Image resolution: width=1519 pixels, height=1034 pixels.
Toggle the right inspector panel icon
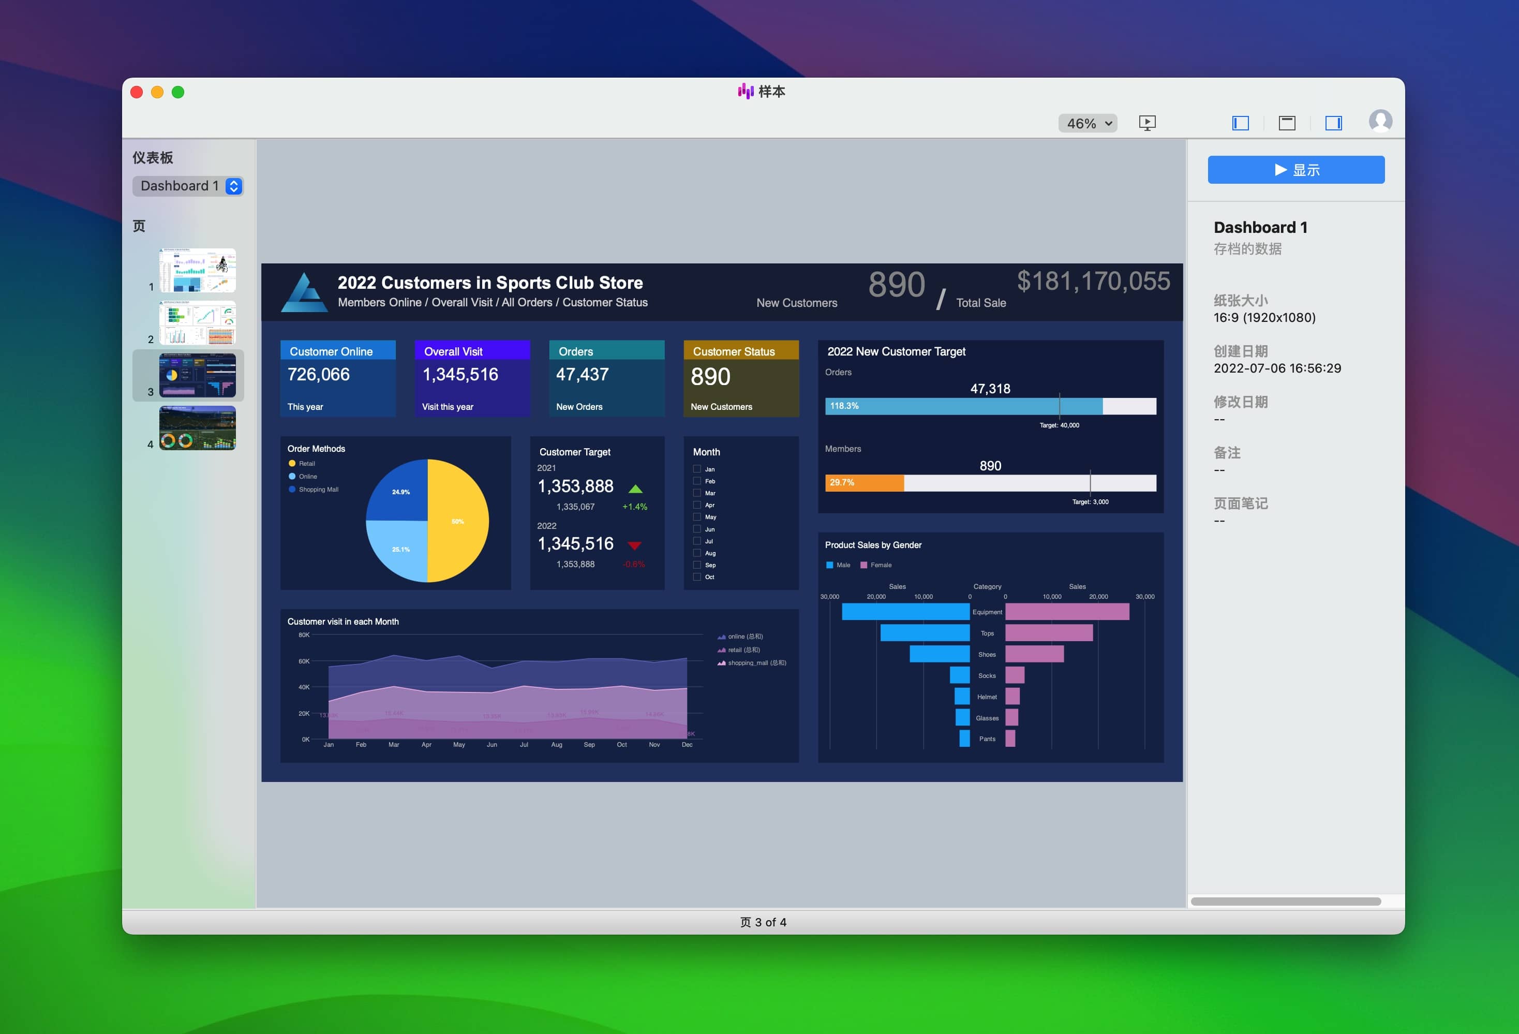tap(1333, 123)
